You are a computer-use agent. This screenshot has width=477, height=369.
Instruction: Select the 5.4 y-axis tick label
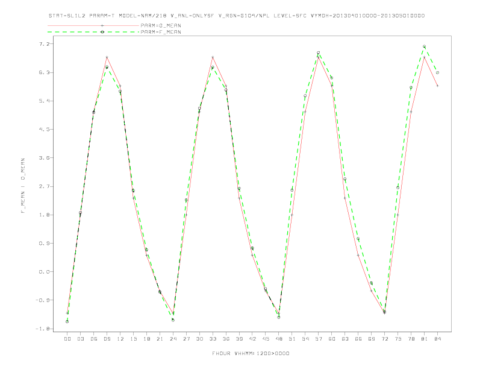[x=43, y=101]
